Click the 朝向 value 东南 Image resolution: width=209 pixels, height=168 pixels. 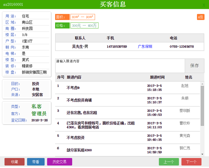pos(25,47)
